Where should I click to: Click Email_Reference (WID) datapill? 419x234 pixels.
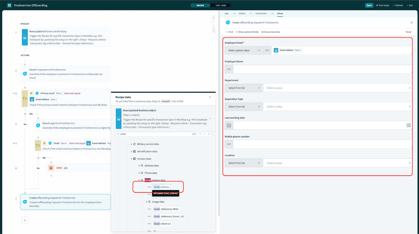tap(166, 209)
